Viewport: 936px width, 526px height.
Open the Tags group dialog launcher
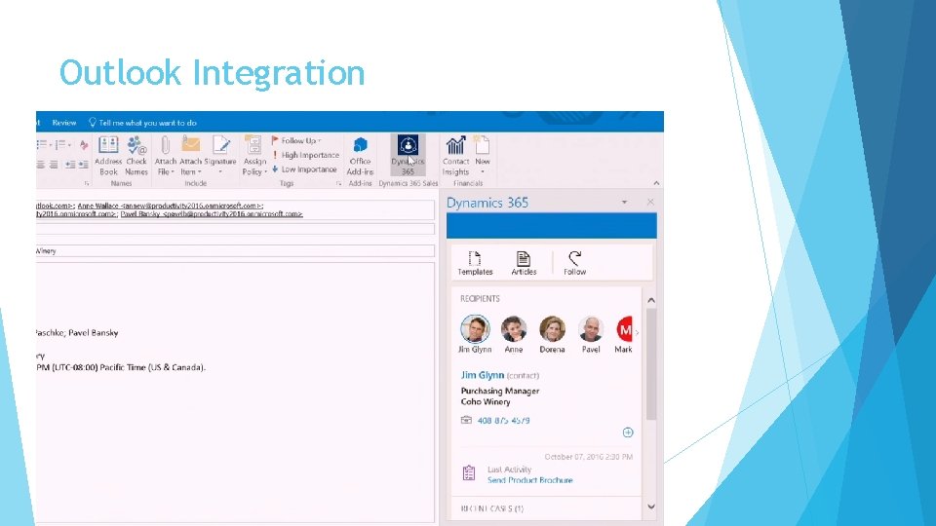pyautogui.click(x=338, y=184)
